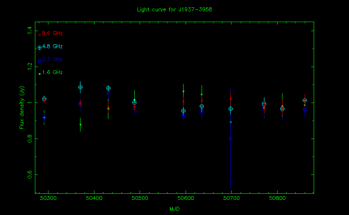349x215 pixels.
Task: Pick the cyan 4.8 GHz circle near MJD 50635
Action: pos(202,107)
